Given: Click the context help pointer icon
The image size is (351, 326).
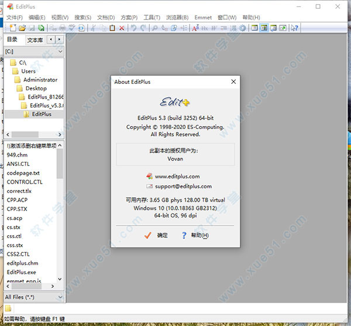Looking at the screenshot, I should coord(295,28).
